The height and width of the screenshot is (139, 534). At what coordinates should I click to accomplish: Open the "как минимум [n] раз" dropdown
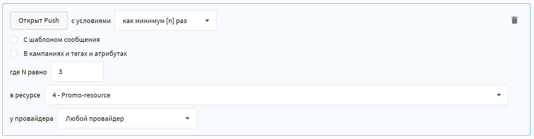[165, 21]
